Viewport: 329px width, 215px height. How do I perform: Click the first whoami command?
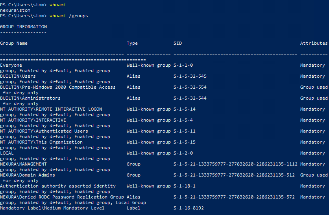(x=58, y=5)
